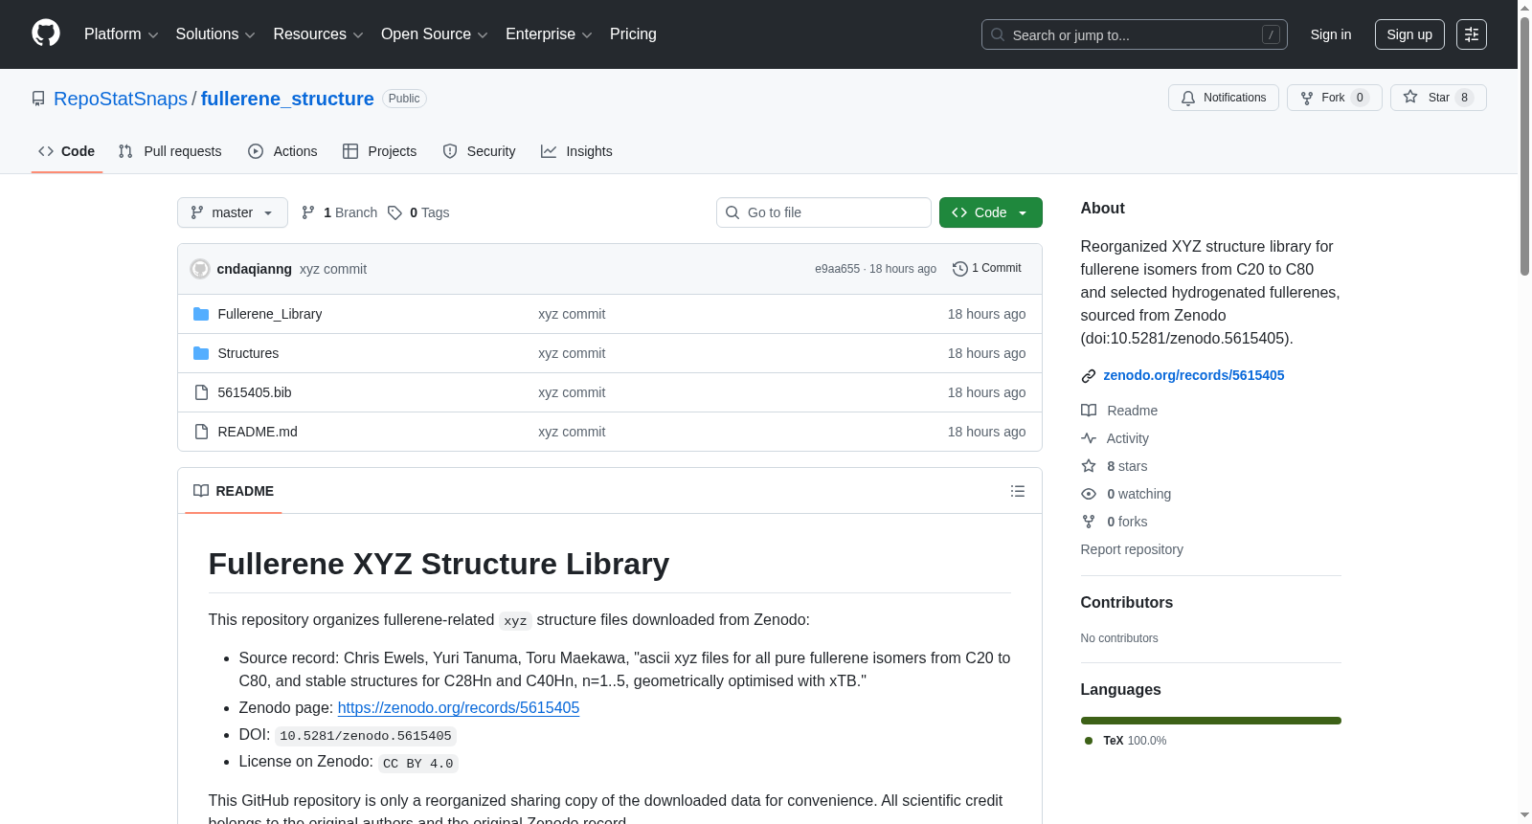This screenshot has height=824, width=1532.
Task: Expand the Open Source menu
Action: click(x=435, y=34)
